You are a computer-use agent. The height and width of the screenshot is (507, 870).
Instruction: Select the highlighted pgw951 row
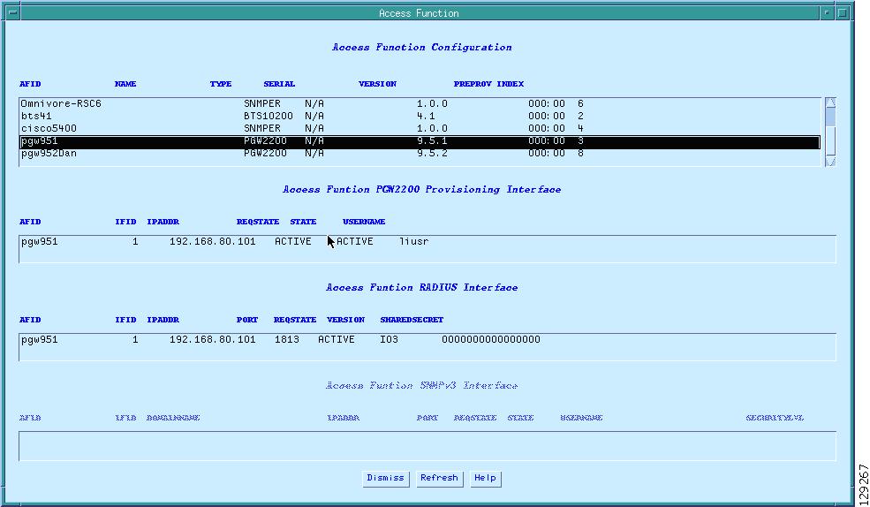[420, 141]
